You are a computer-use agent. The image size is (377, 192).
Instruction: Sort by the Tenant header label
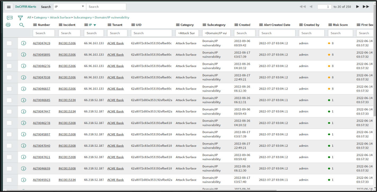(x=117, y=25)
